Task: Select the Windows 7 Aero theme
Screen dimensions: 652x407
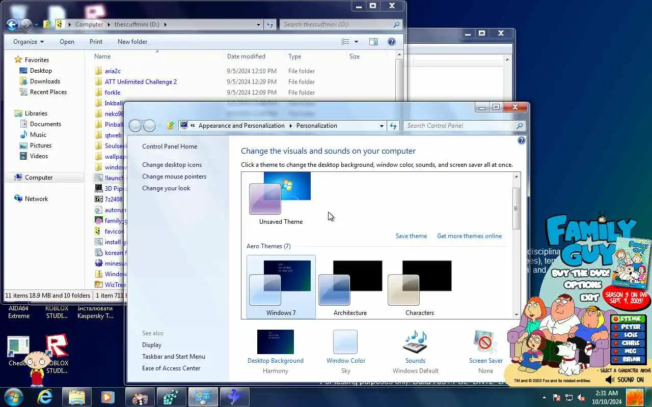Action: click(x=281, y=287)
